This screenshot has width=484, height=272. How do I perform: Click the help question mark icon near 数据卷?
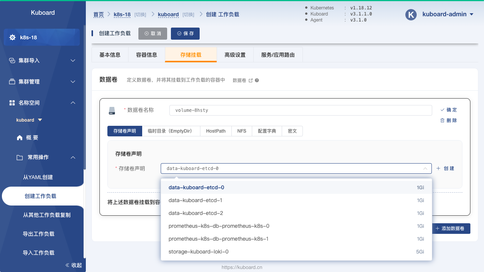point(257,80)
